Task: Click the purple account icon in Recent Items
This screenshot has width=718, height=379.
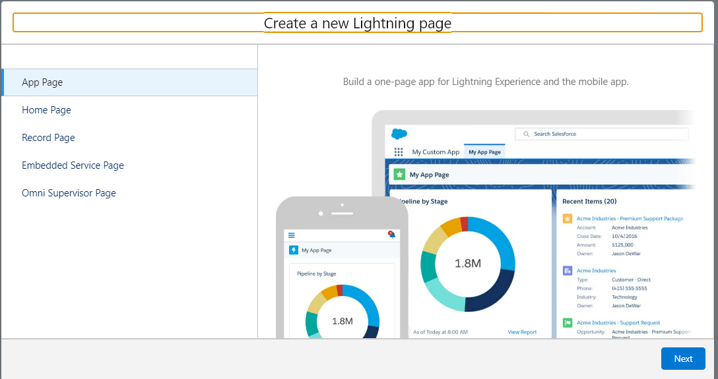Action: point(568,271)
